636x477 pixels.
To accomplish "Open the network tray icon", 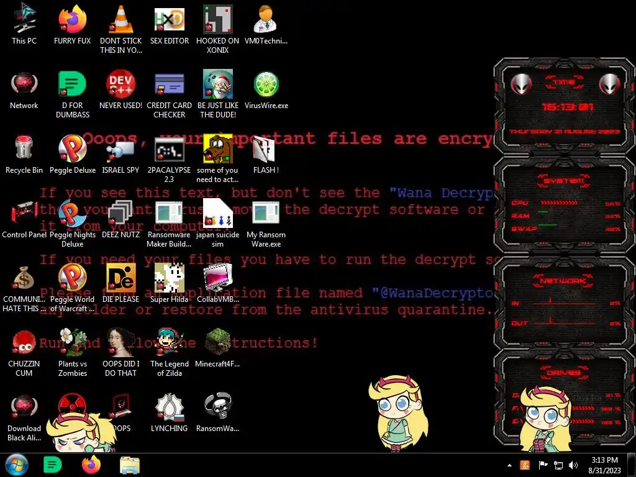I will pos(558,465).
